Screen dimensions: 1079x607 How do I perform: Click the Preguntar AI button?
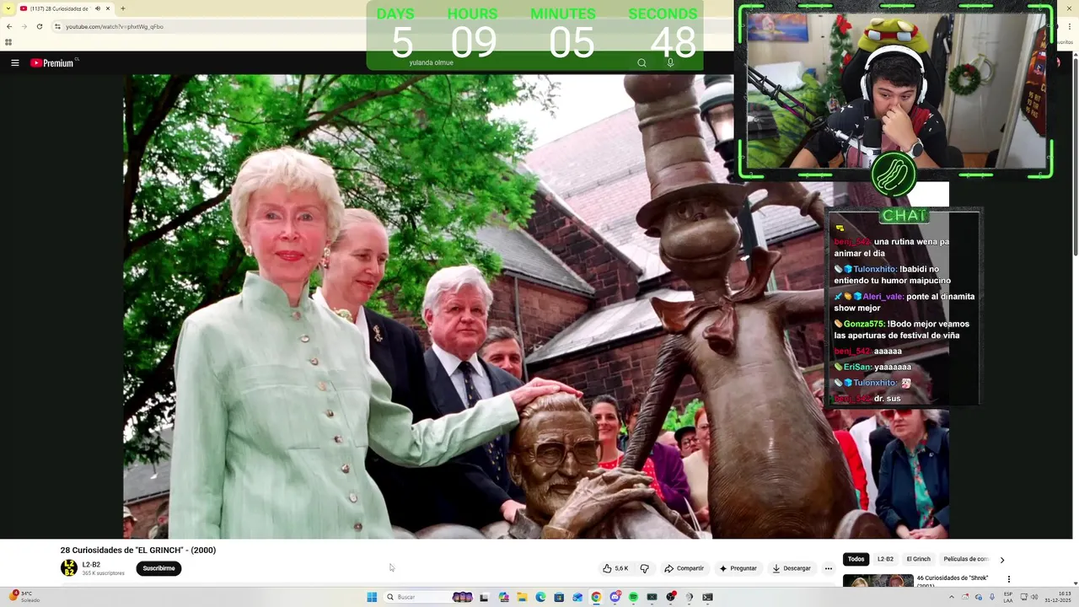[x=738, y=568]
